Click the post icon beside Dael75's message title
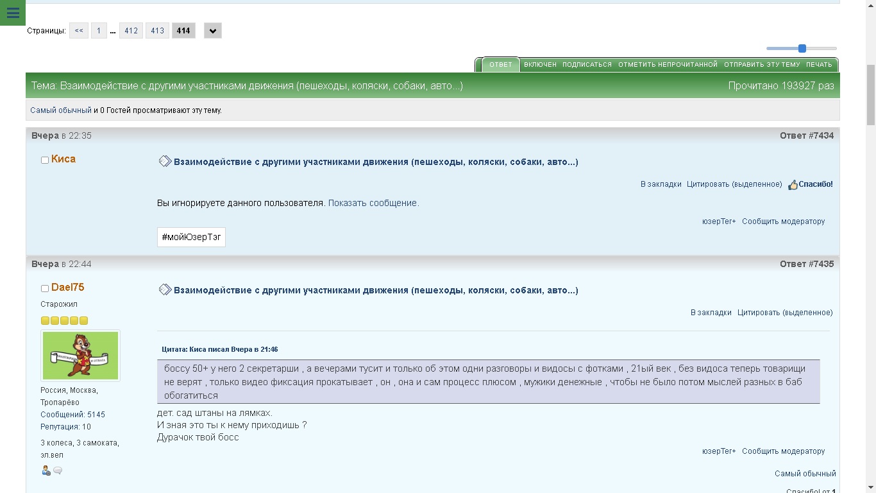 165,290
